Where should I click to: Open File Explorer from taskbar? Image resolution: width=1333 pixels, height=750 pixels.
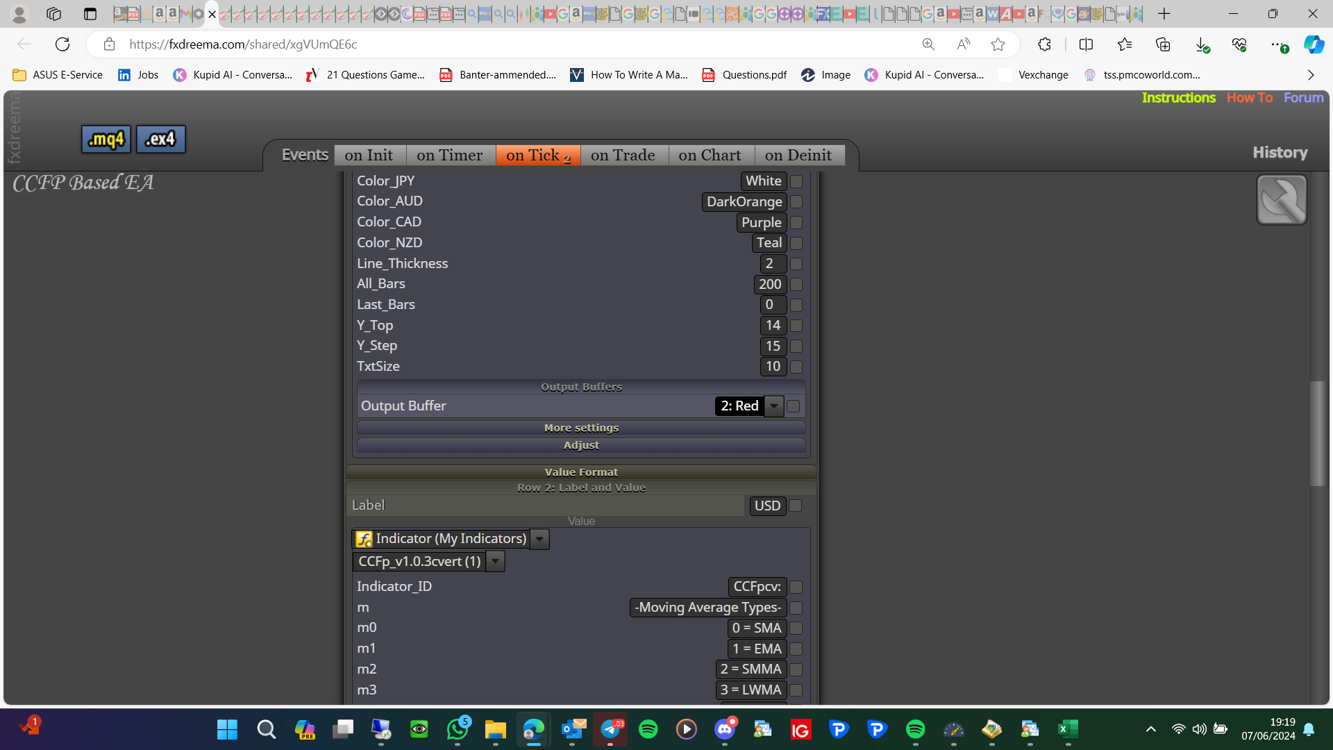(495, 729)
